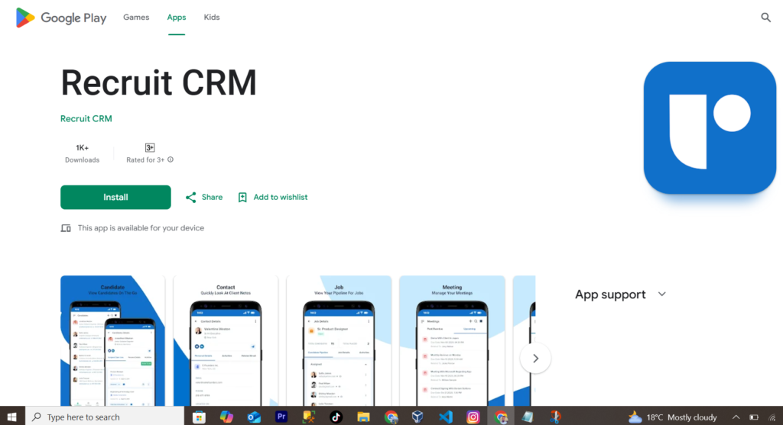The image size is (783, 425).
Task: Open the Windows Start menu
Action: [x=12, y=417]
